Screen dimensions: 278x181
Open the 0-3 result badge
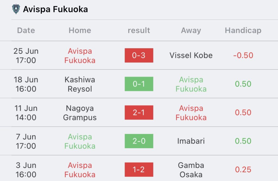139,55
